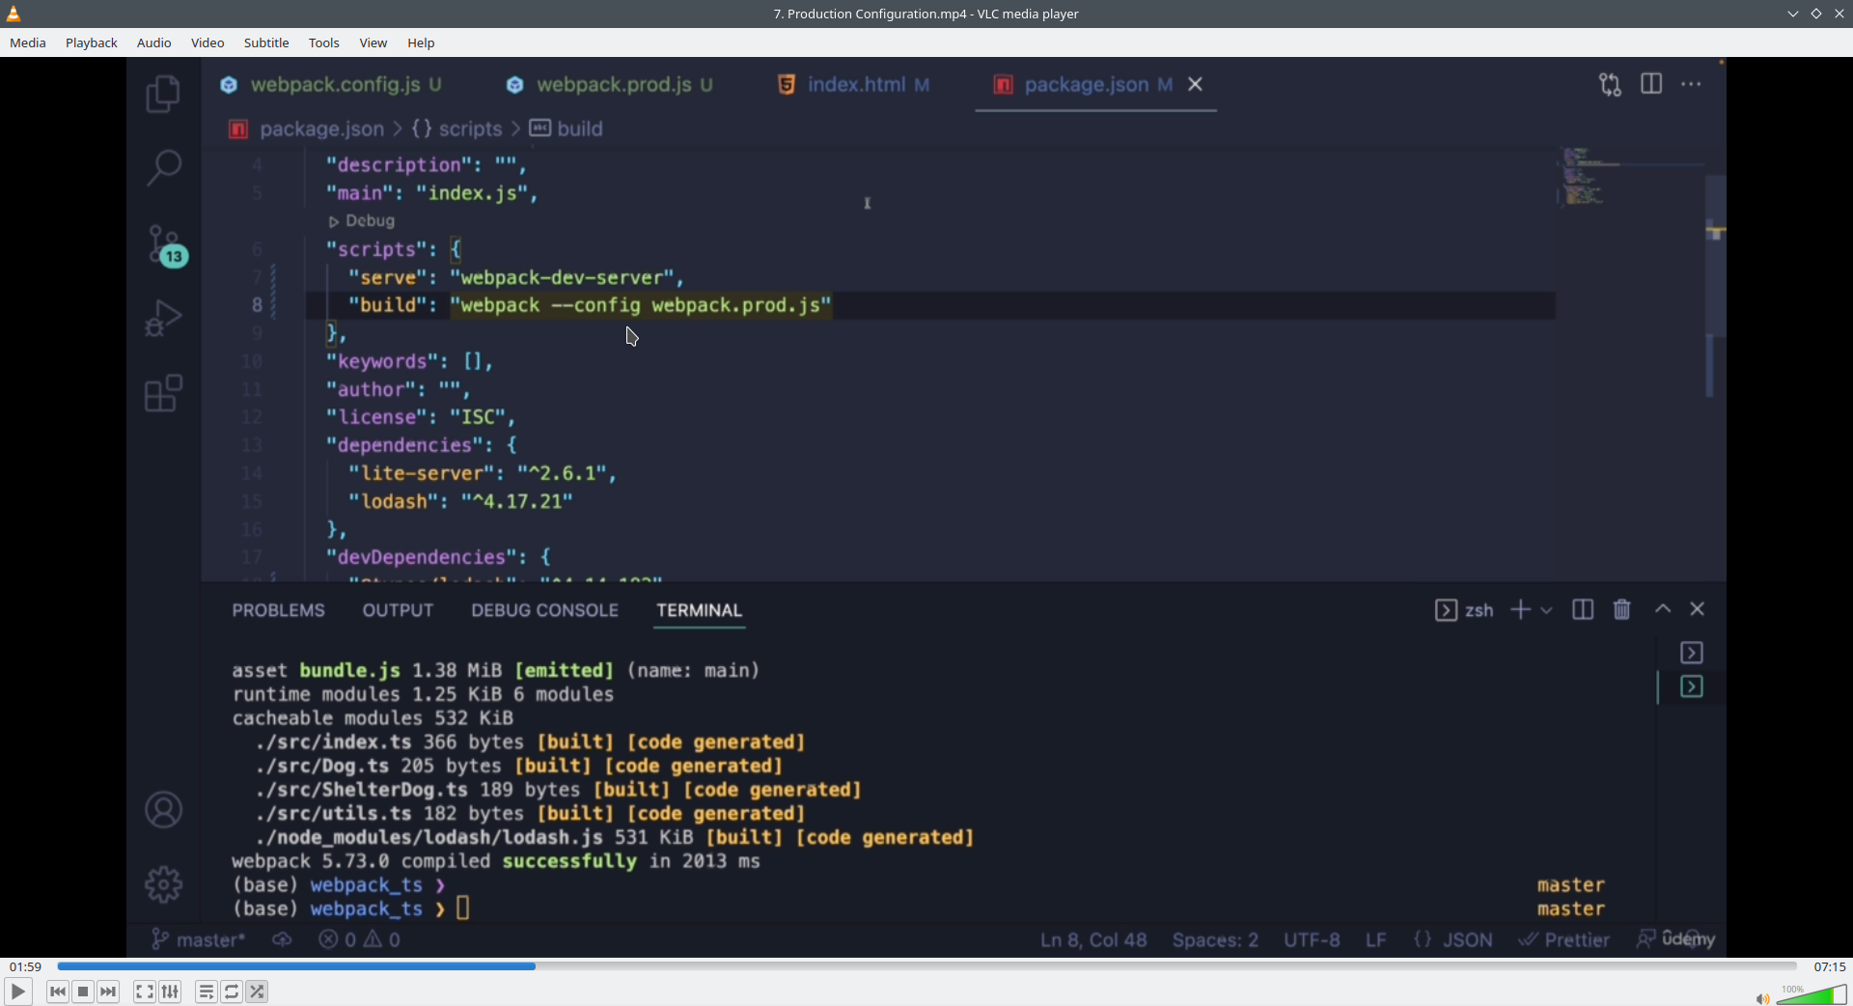
Task: Close the terminal panel
Action: coord(1698,609)
